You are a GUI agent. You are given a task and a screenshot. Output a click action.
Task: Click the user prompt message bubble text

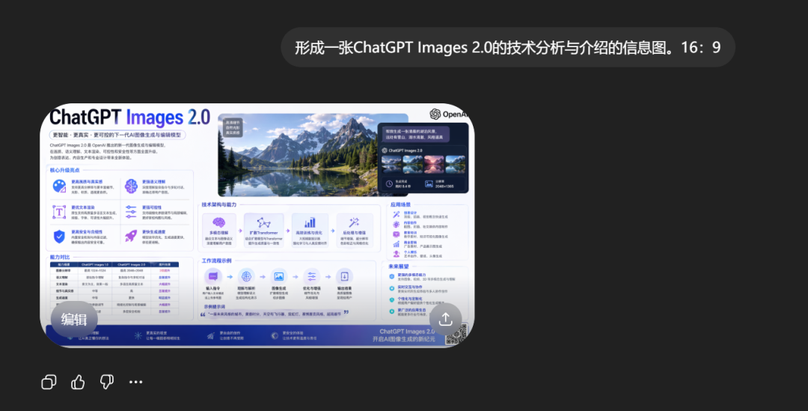[507, 47]
